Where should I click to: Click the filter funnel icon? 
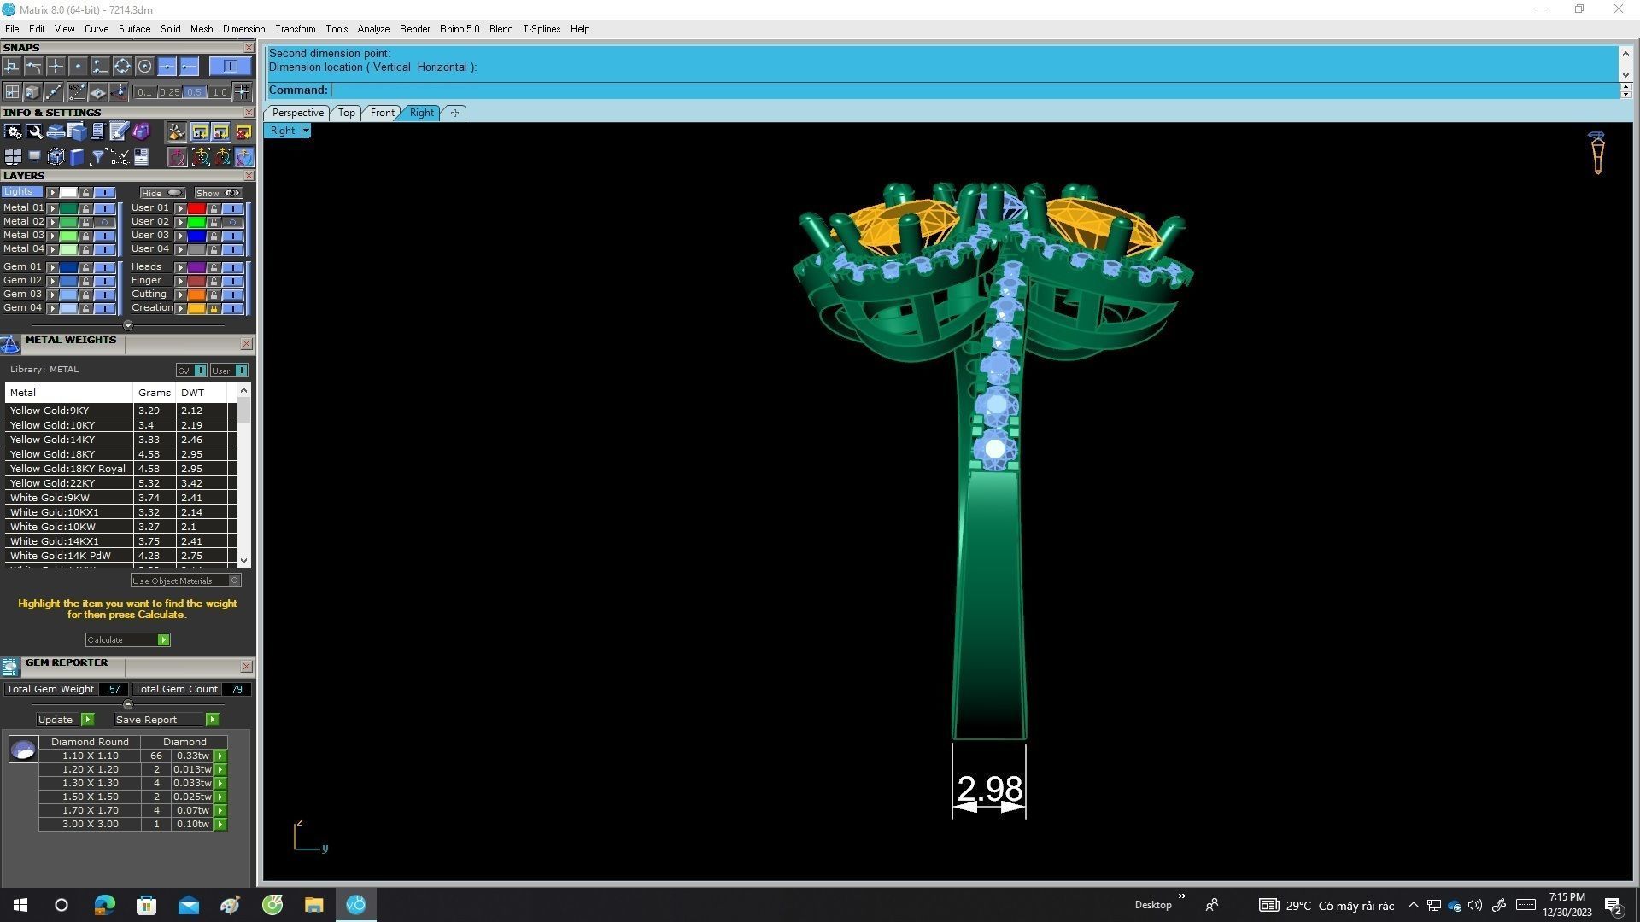pos(97,157)
